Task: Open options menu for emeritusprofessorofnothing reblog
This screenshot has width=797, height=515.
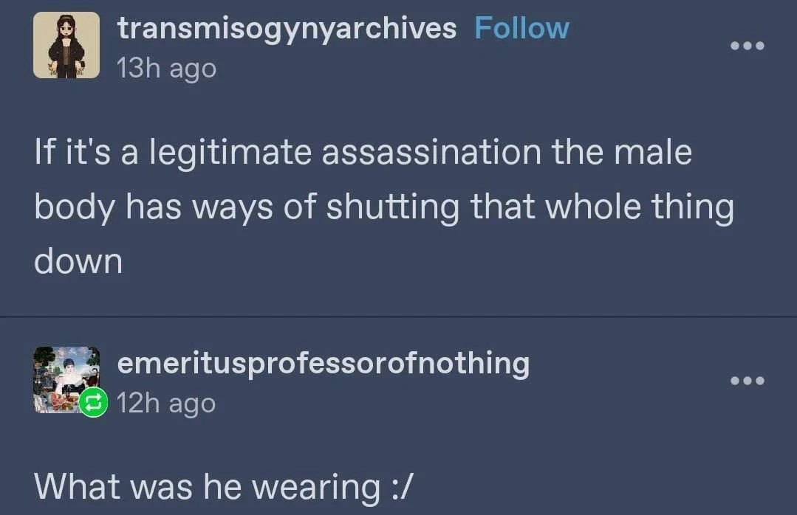Action: click(x=747, y=381)
